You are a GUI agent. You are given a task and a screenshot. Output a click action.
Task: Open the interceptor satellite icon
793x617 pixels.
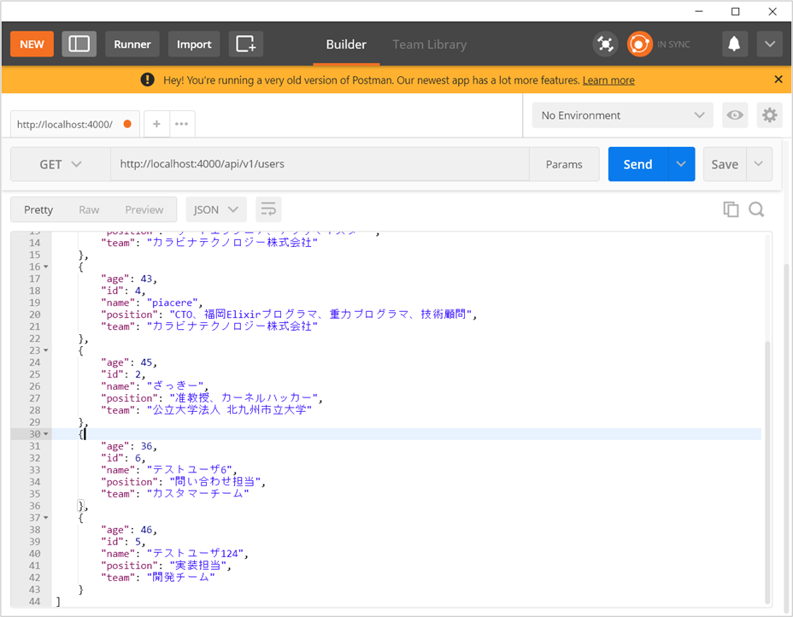pyautogui.click(x=605, y=44)
